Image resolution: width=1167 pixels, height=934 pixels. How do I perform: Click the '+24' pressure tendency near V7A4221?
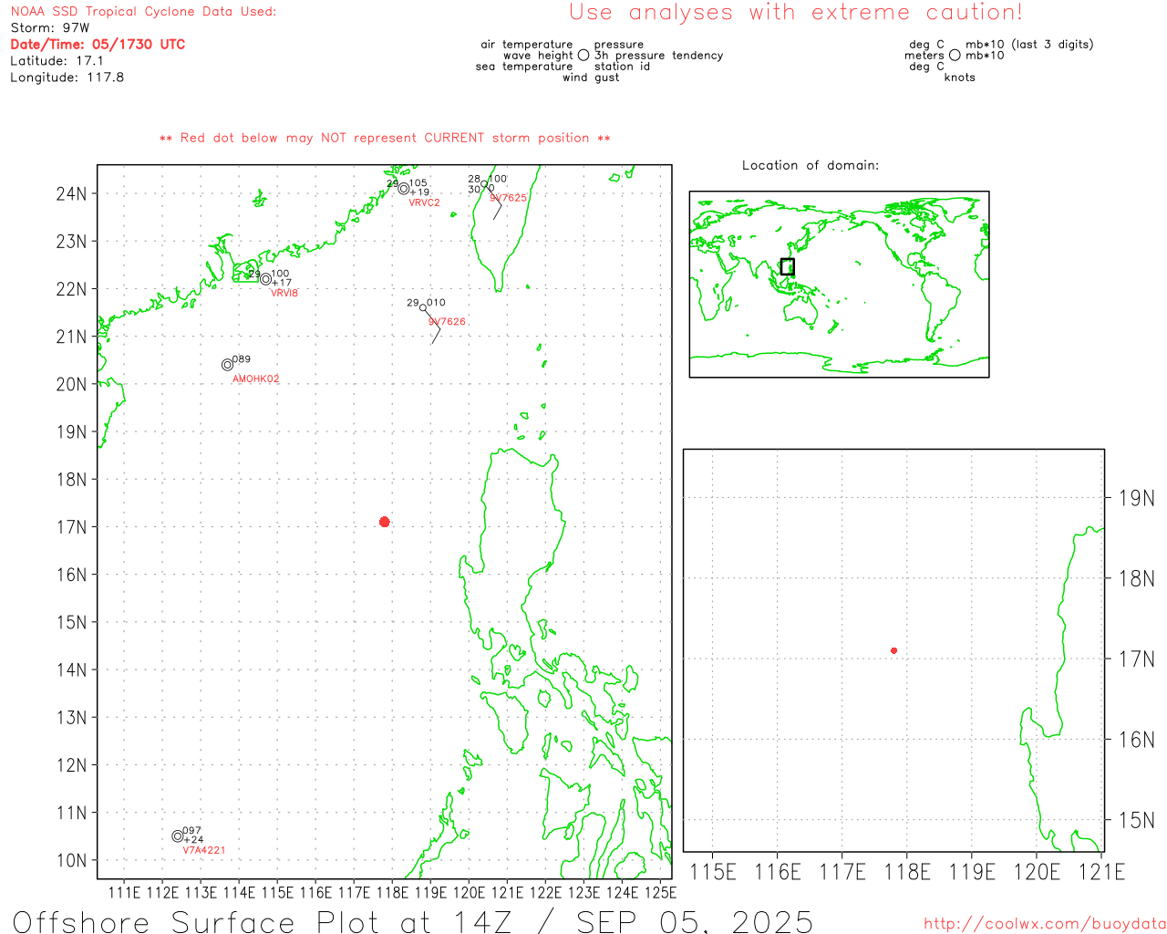193,840
